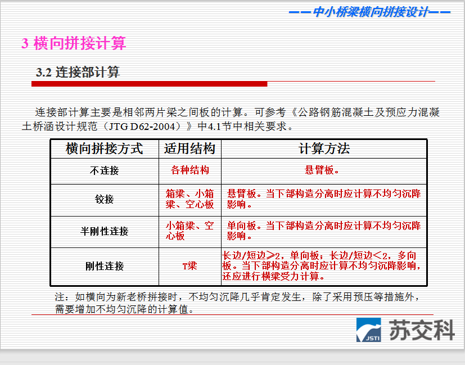
Task: Select the 铰接 table cell
Action: pos(105,200)
